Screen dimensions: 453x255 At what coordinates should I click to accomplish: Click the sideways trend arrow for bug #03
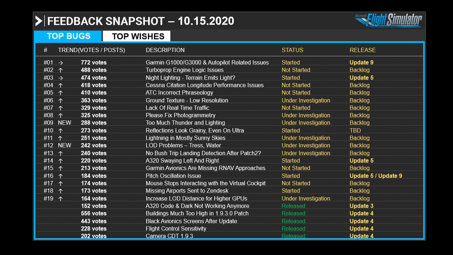(x=61, y=78)
